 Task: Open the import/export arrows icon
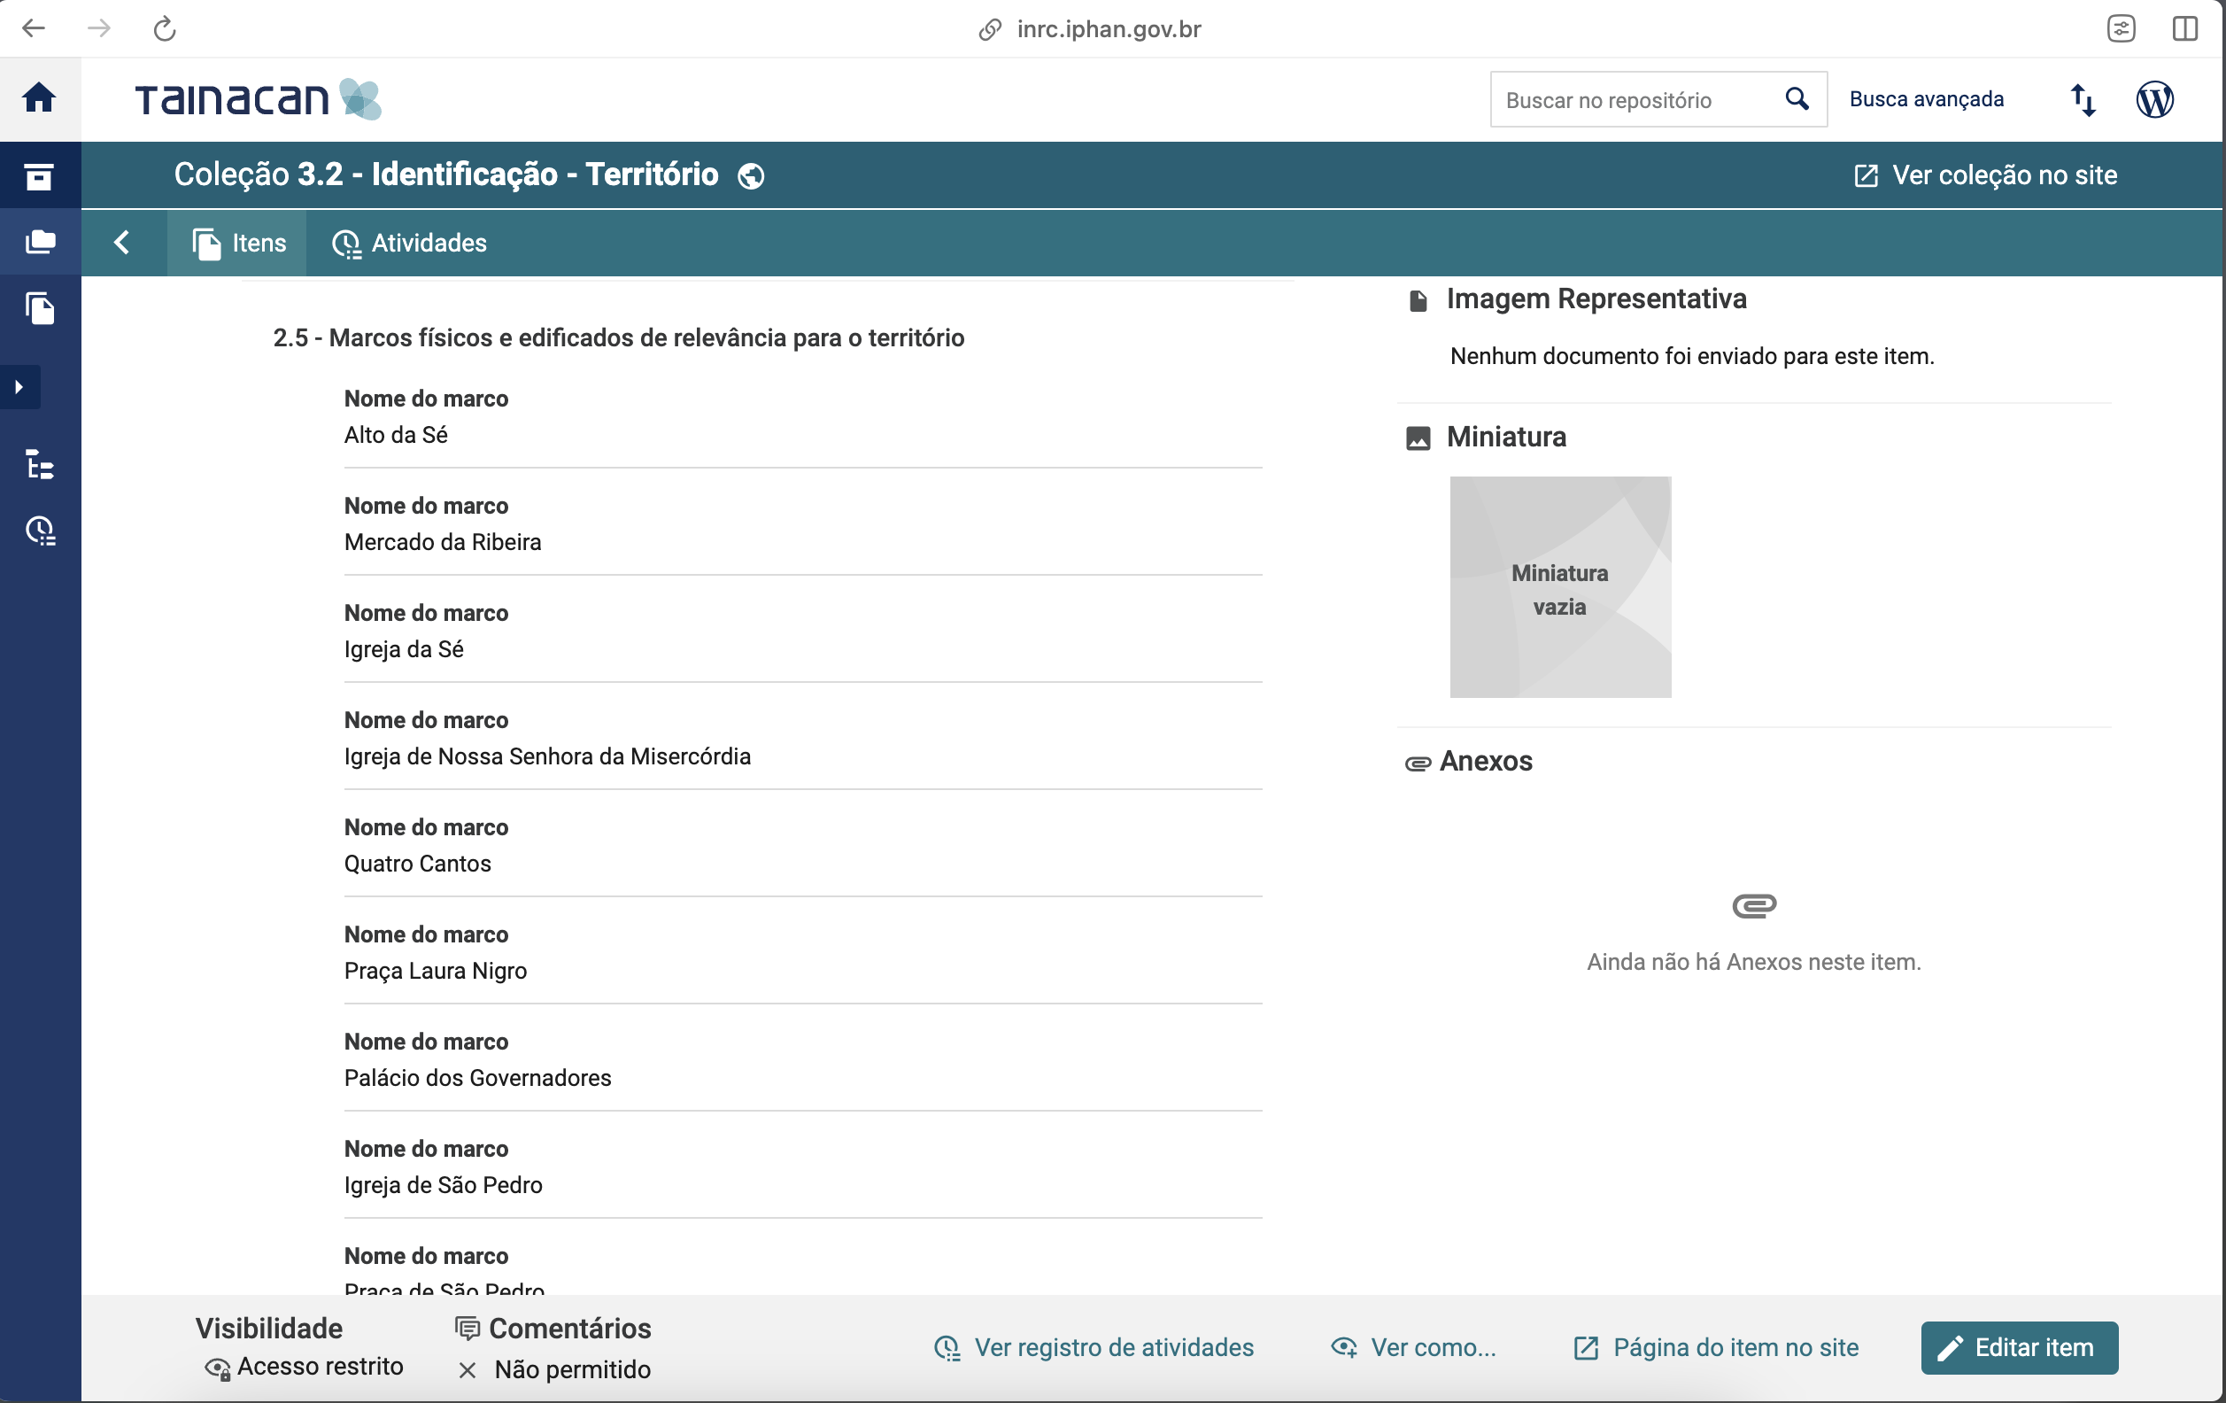tap(2082, 99)
